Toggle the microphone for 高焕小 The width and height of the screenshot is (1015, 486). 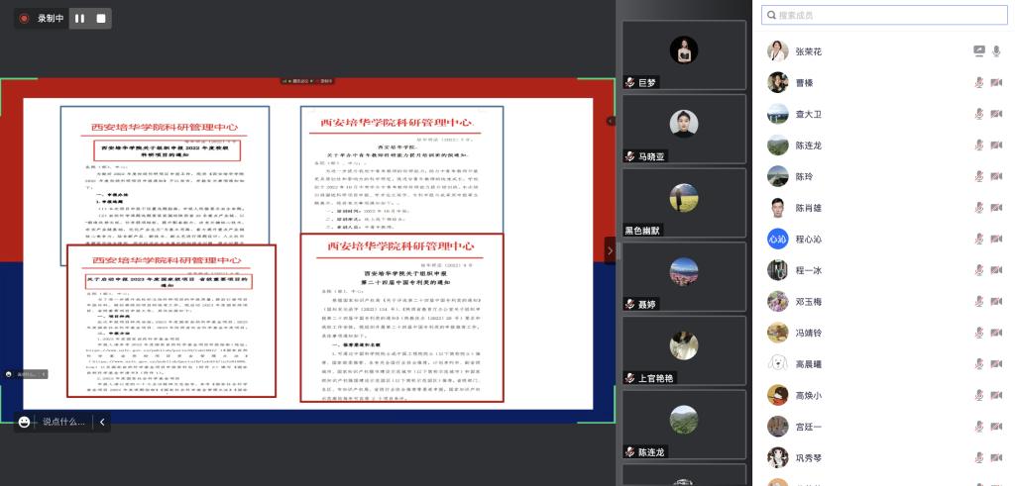coord(979,396)
